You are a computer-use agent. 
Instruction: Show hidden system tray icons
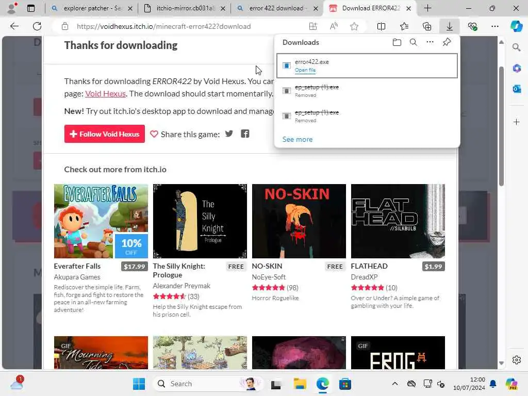point(395,384)
